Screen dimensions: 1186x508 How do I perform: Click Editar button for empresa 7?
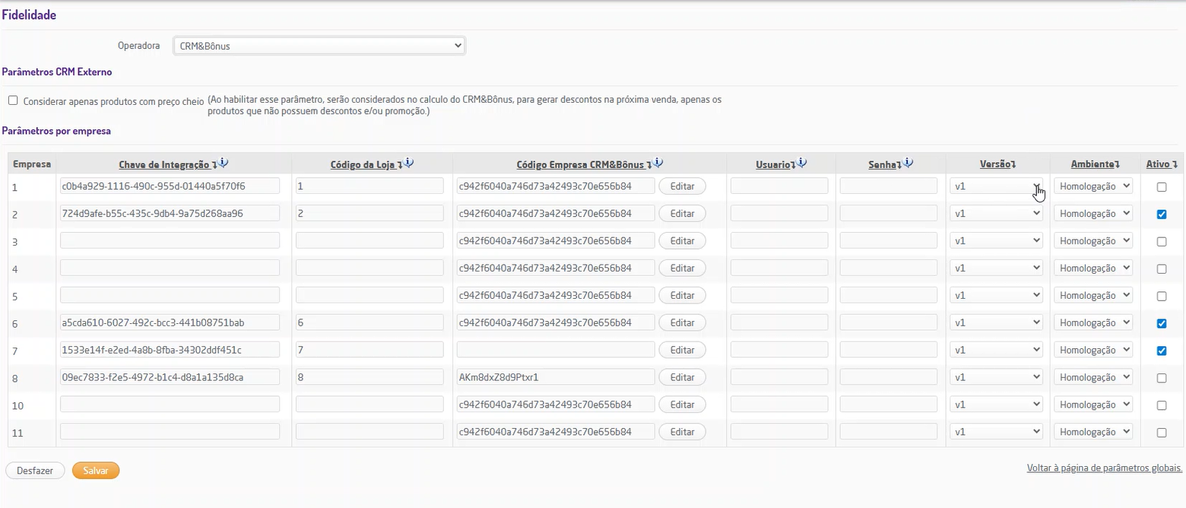pyautogui.click(x=682, y=351)
